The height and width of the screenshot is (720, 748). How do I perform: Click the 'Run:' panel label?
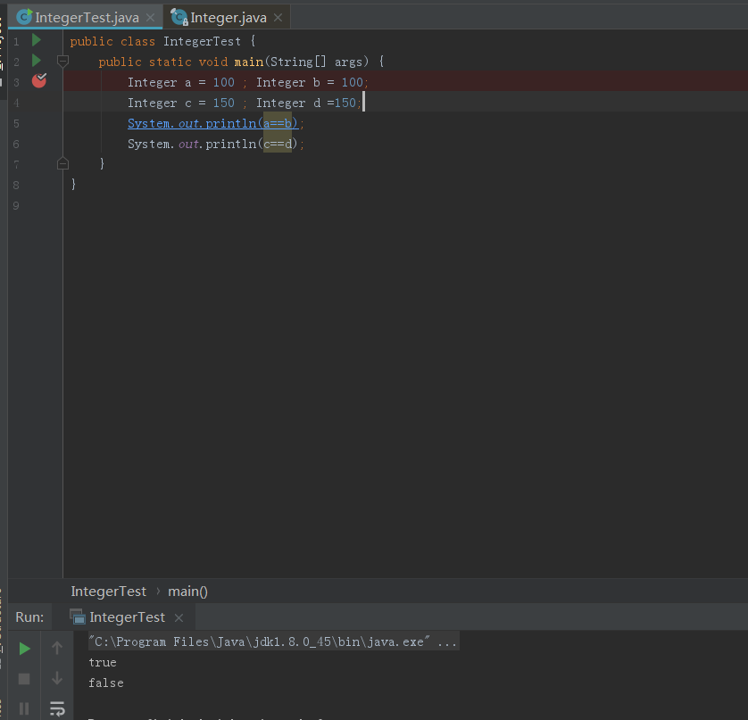(x=29, y=617)
